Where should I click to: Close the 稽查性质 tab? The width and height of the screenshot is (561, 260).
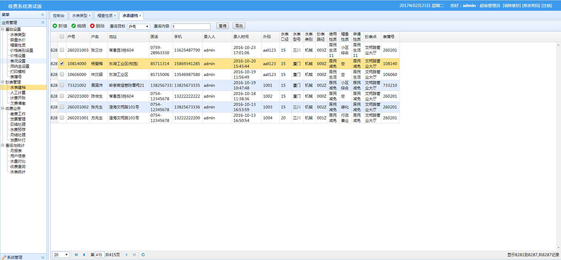[x=115, y=16]
